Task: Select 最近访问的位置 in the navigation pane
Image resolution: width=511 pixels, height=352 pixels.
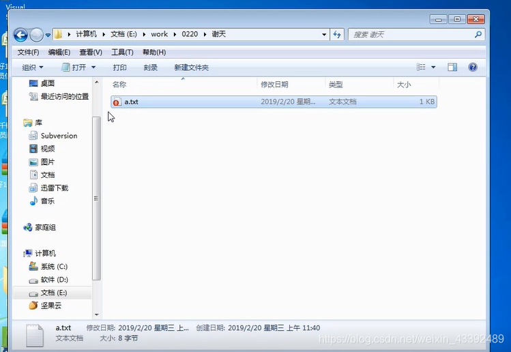Action: [x=59, y=96]
